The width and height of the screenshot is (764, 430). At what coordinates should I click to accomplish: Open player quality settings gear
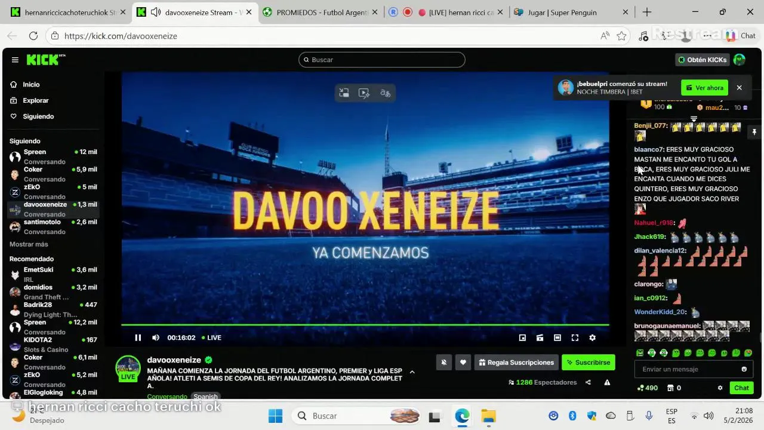coord(592,337)
